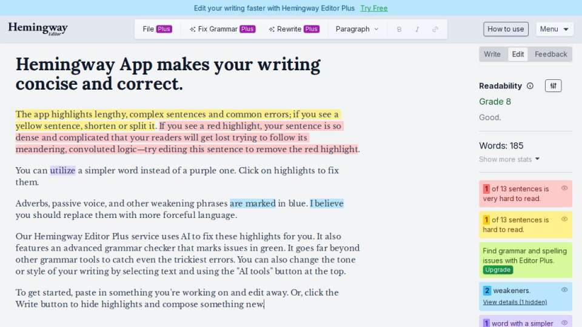Click at end of last paragraph
582x327 pixels.
tap(264, 305)
